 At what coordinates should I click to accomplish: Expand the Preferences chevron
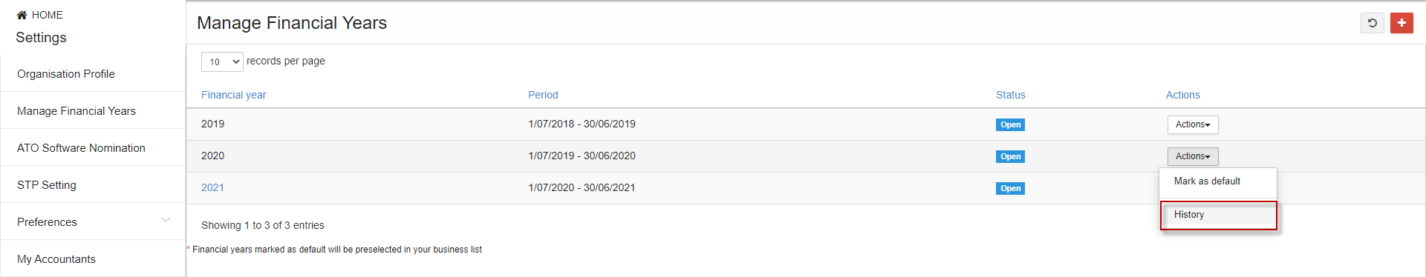coord(166,220)
